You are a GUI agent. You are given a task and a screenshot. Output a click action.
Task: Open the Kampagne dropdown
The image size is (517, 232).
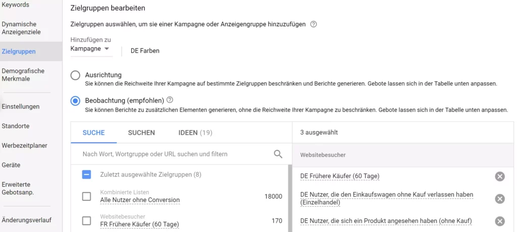(x=91, y=49)
